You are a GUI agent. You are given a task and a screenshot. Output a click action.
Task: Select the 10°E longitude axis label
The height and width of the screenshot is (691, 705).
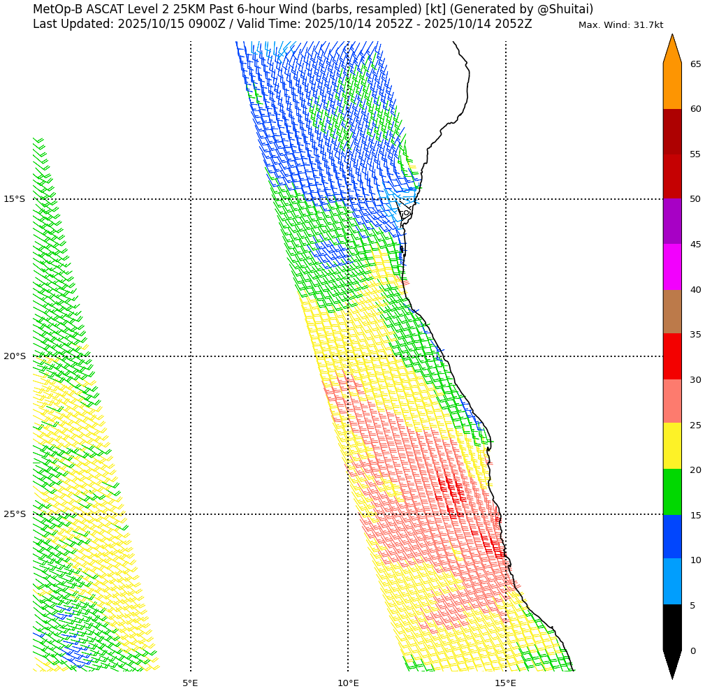tap(348, 683)
